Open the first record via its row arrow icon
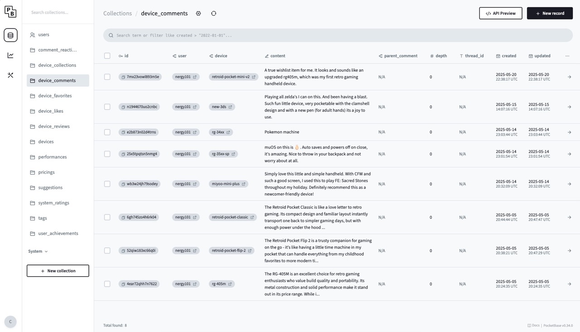Image resolution: width=580 pixels, height=332 pixels. click(569, 77)
